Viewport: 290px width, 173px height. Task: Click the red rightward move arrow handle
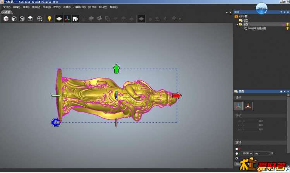pos(177,96)
